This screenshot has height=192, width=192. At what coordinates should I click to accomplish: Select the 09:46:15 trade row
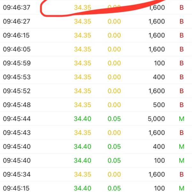tap(96, 36)
